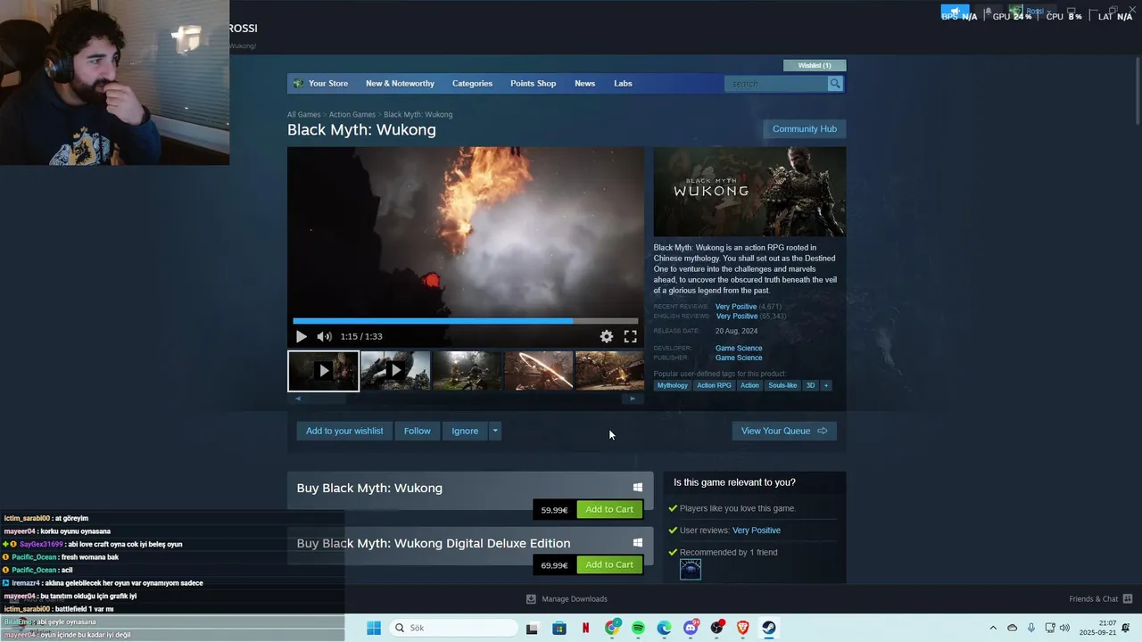
Task: Mute the trailer volume
Action: pos(324,336)
